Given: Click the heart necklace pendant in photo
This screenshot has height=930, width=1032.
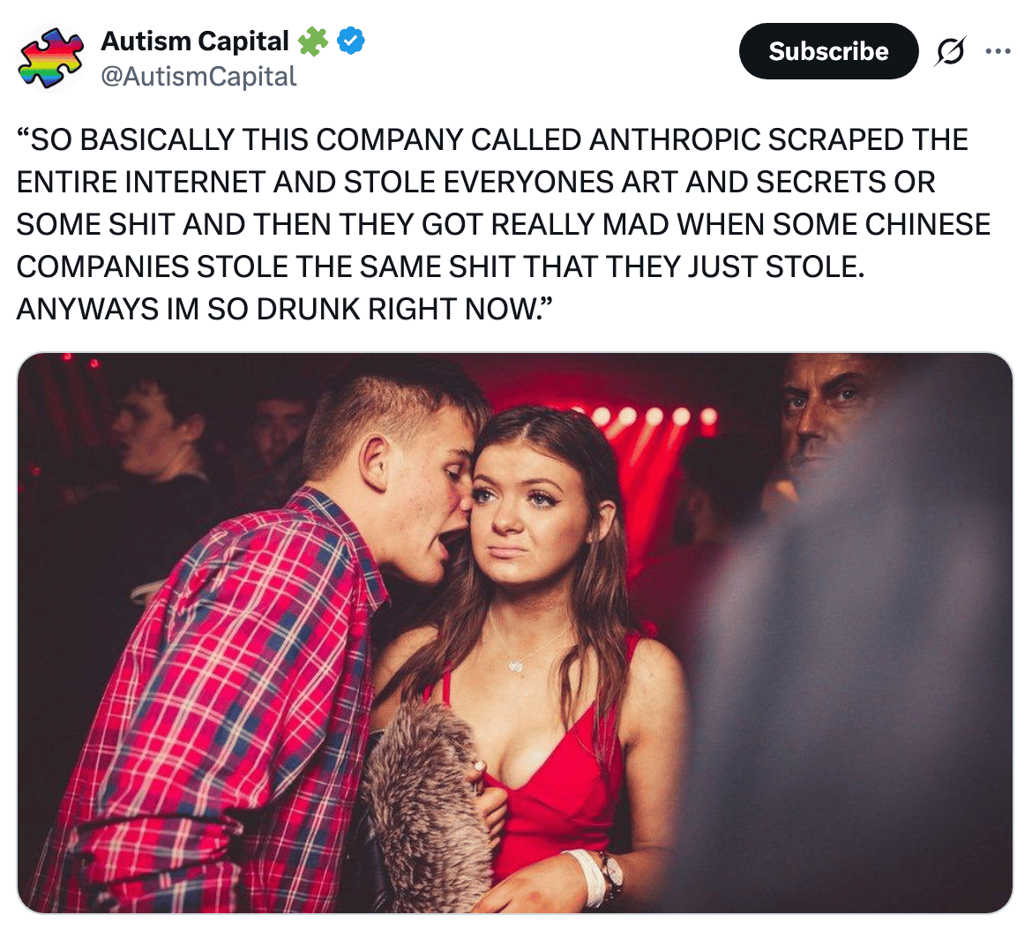Looking at the screenshot, I should pos(516,667).
